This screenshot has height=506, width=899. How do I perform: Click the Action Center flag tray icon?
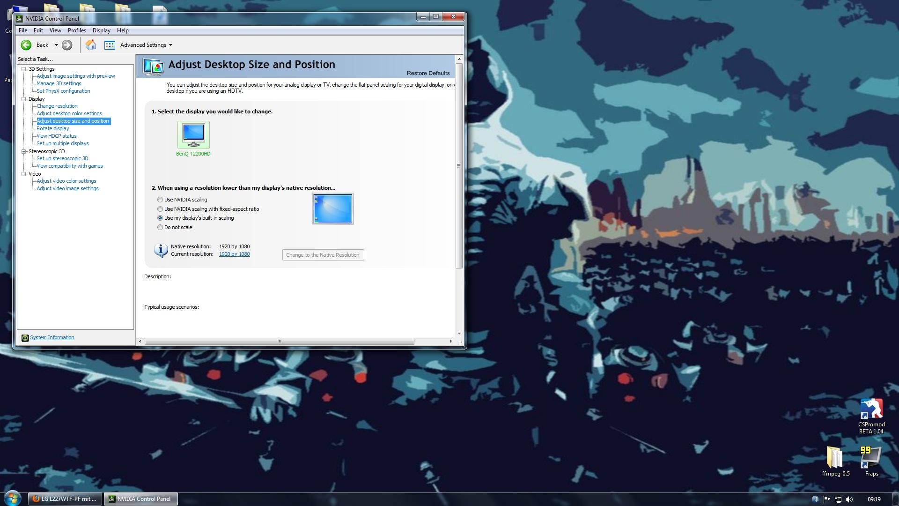[826, 499]
